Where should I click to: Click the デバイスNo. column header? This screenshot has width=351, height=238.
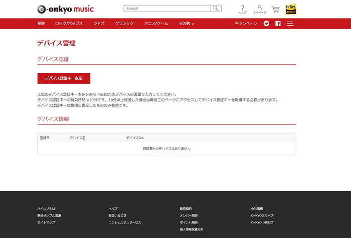(135, 138)
